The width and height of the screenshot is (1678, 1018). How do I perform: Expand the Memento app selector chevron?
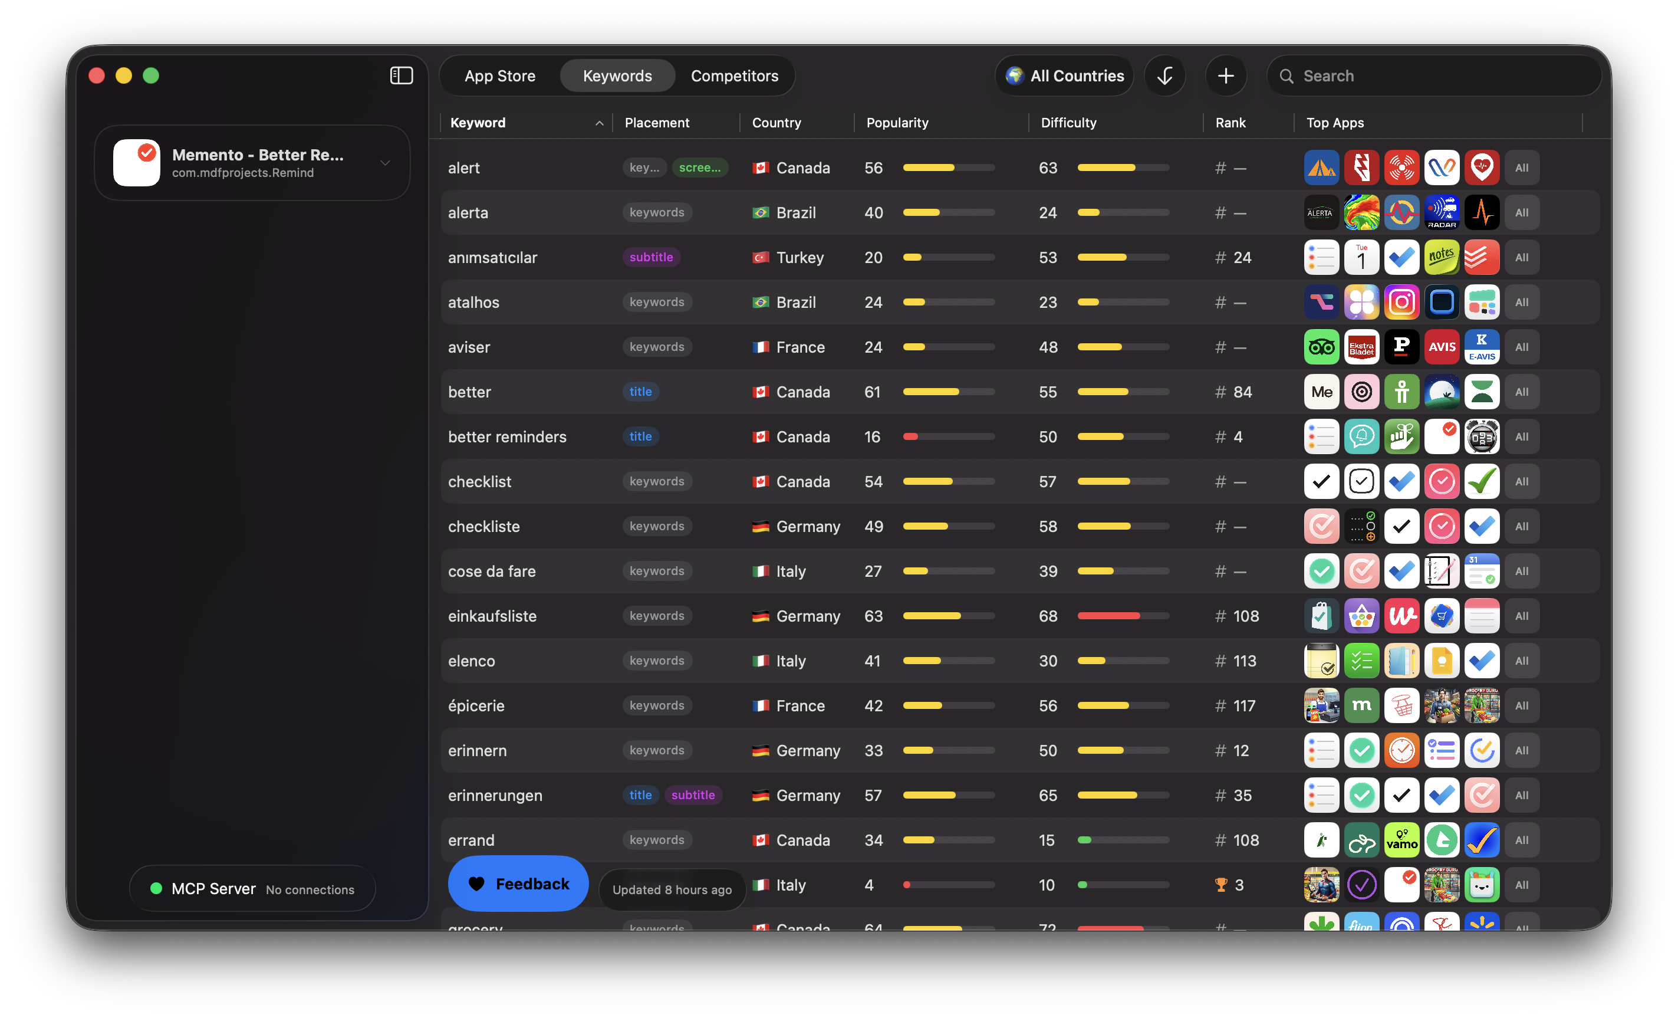click(386, 163)
